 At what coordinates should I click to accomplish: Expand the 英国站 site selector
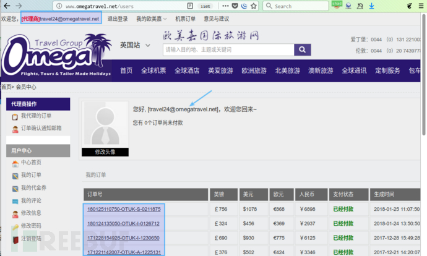(x=135, y=45)
